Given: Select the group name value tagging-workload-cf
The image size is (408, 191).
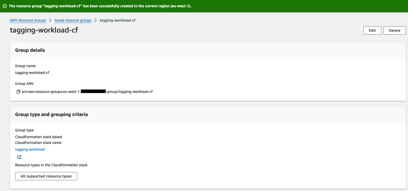Looking at the screenshot, I should pos(32,73).
